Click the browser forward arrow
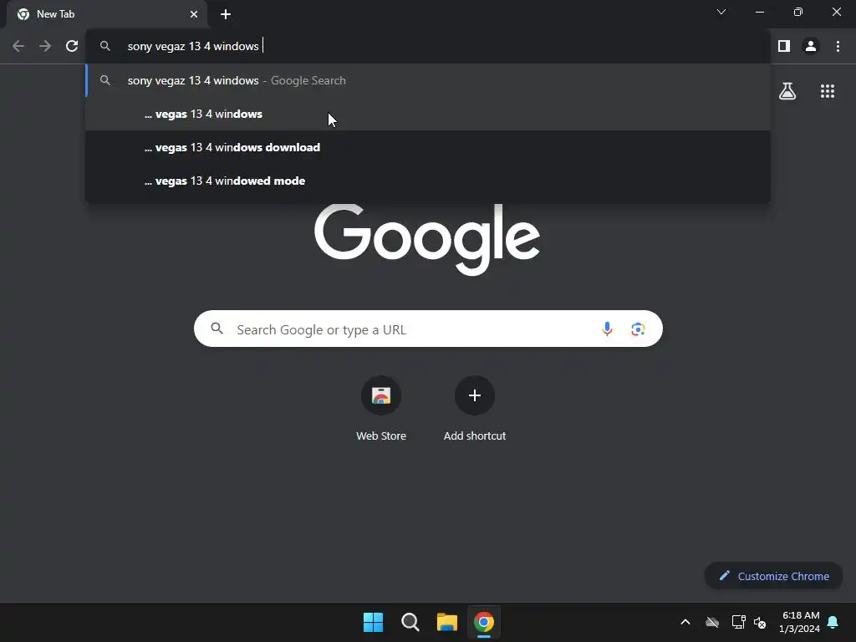856x642 pixels. [45, 47]
